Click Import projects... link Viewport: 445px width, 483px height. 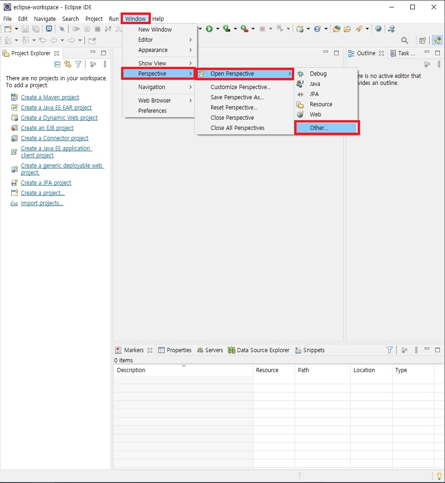(42, 203)
